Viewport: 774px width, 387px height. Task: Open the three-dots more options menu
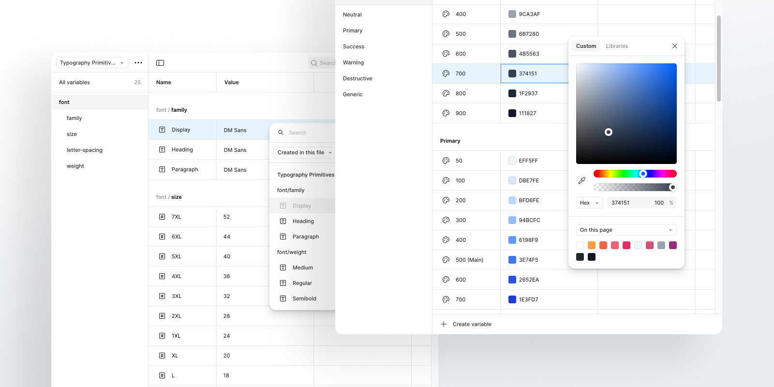coord(138,63)
